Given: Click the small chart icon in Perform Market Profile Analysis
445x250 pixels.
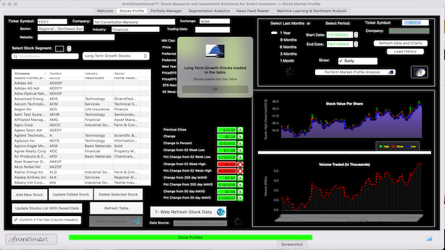Looking at the screenshot, I should 391,72.
